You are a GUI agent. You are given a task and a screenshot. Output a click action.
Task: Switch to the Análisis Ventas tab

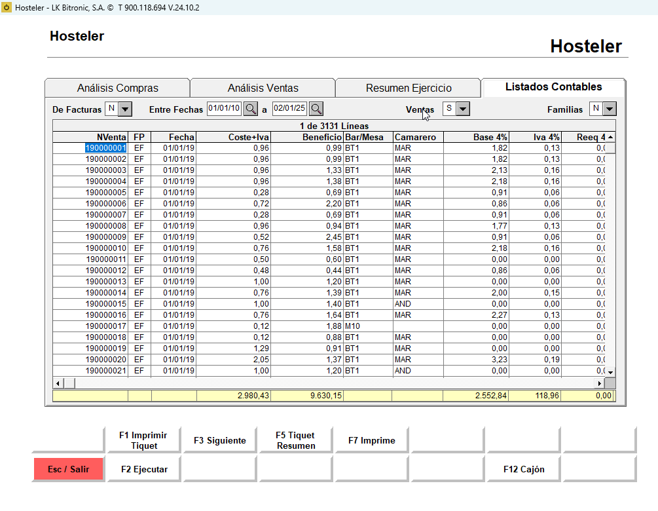[263, 88]
